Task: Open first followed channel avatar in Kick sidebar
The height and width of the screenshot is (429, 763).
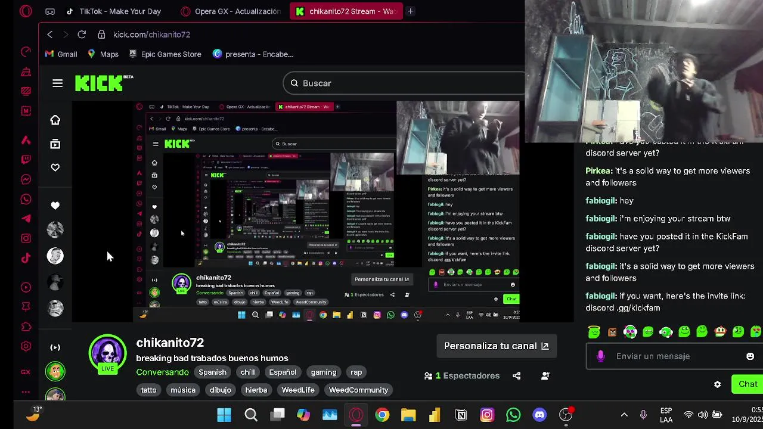Action: 55,229
